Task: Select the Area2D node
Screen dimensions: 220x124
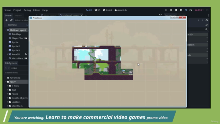Action: tap(16, 54)
